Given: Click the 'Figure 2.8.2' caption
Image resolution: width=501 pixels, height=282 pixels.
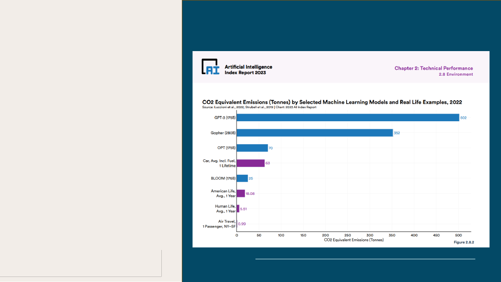Looking at the screenshot, I should click(464, 242).
